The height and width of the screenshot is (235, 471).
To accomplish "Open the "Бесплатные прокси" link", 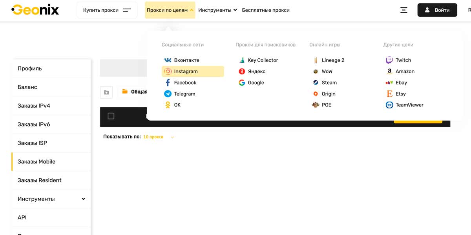I will (266, 10).
